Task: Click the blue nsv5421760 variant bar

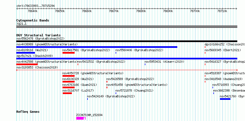Action: [225, 99]
